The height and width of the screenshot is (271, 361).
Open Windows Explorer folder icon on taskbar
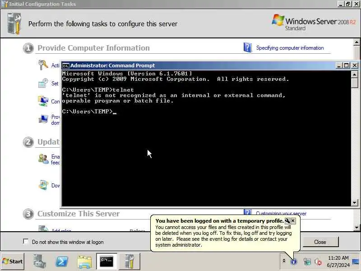pos(84,262)
